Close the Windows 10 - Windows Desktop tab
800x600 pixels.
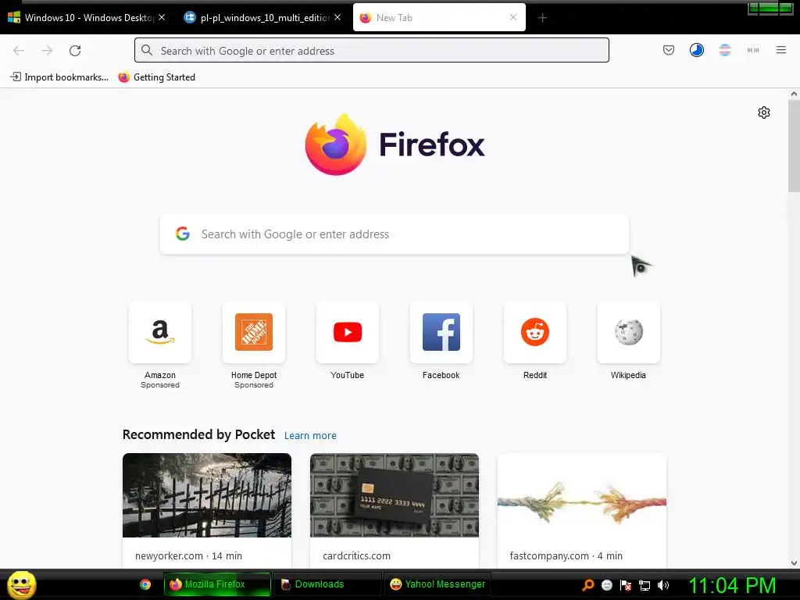162,17
